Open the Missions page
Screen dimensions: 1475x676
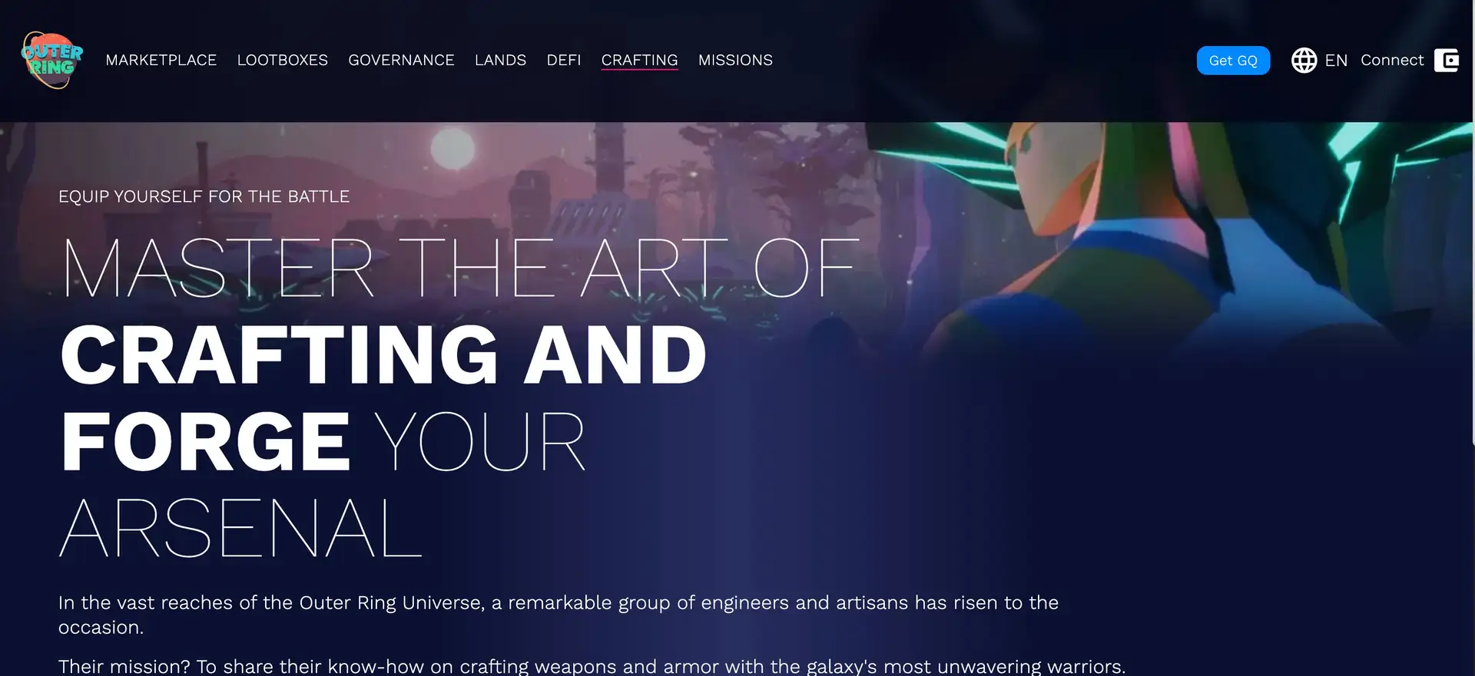pos(735,60)
